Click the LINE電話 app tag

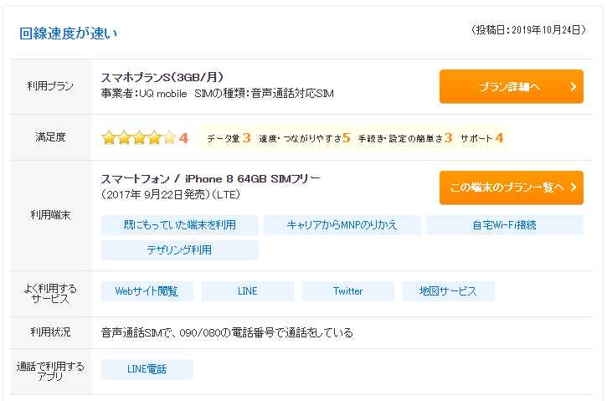click(147, 369)
